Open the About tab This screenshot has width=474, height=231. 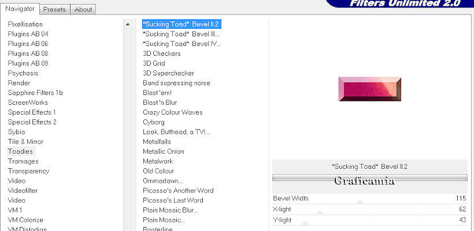[83, 9]
